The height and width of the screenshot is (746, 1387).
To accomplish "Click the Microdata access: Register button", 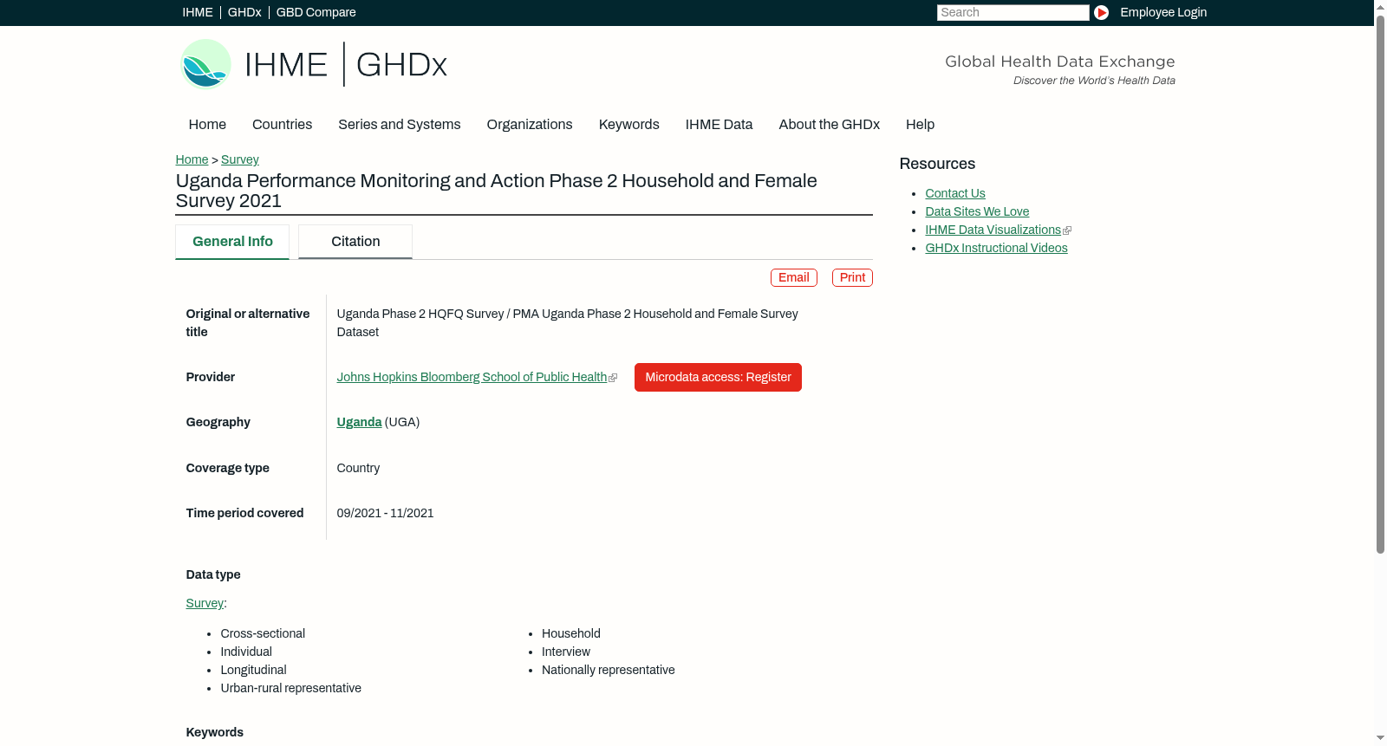I will click(x=718, y=377).
